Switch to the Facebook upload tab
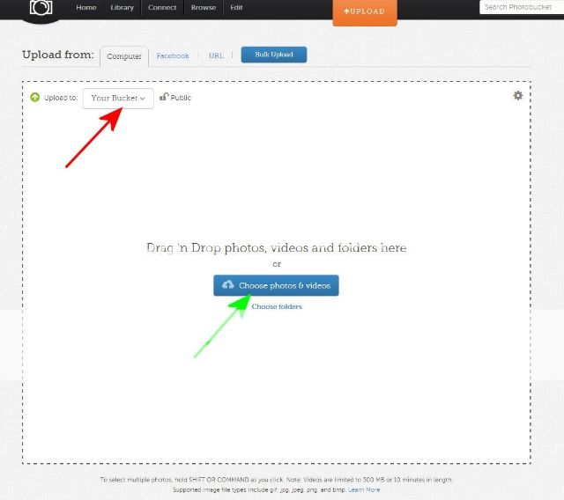 pyautogui.click(x=173, y=55)
